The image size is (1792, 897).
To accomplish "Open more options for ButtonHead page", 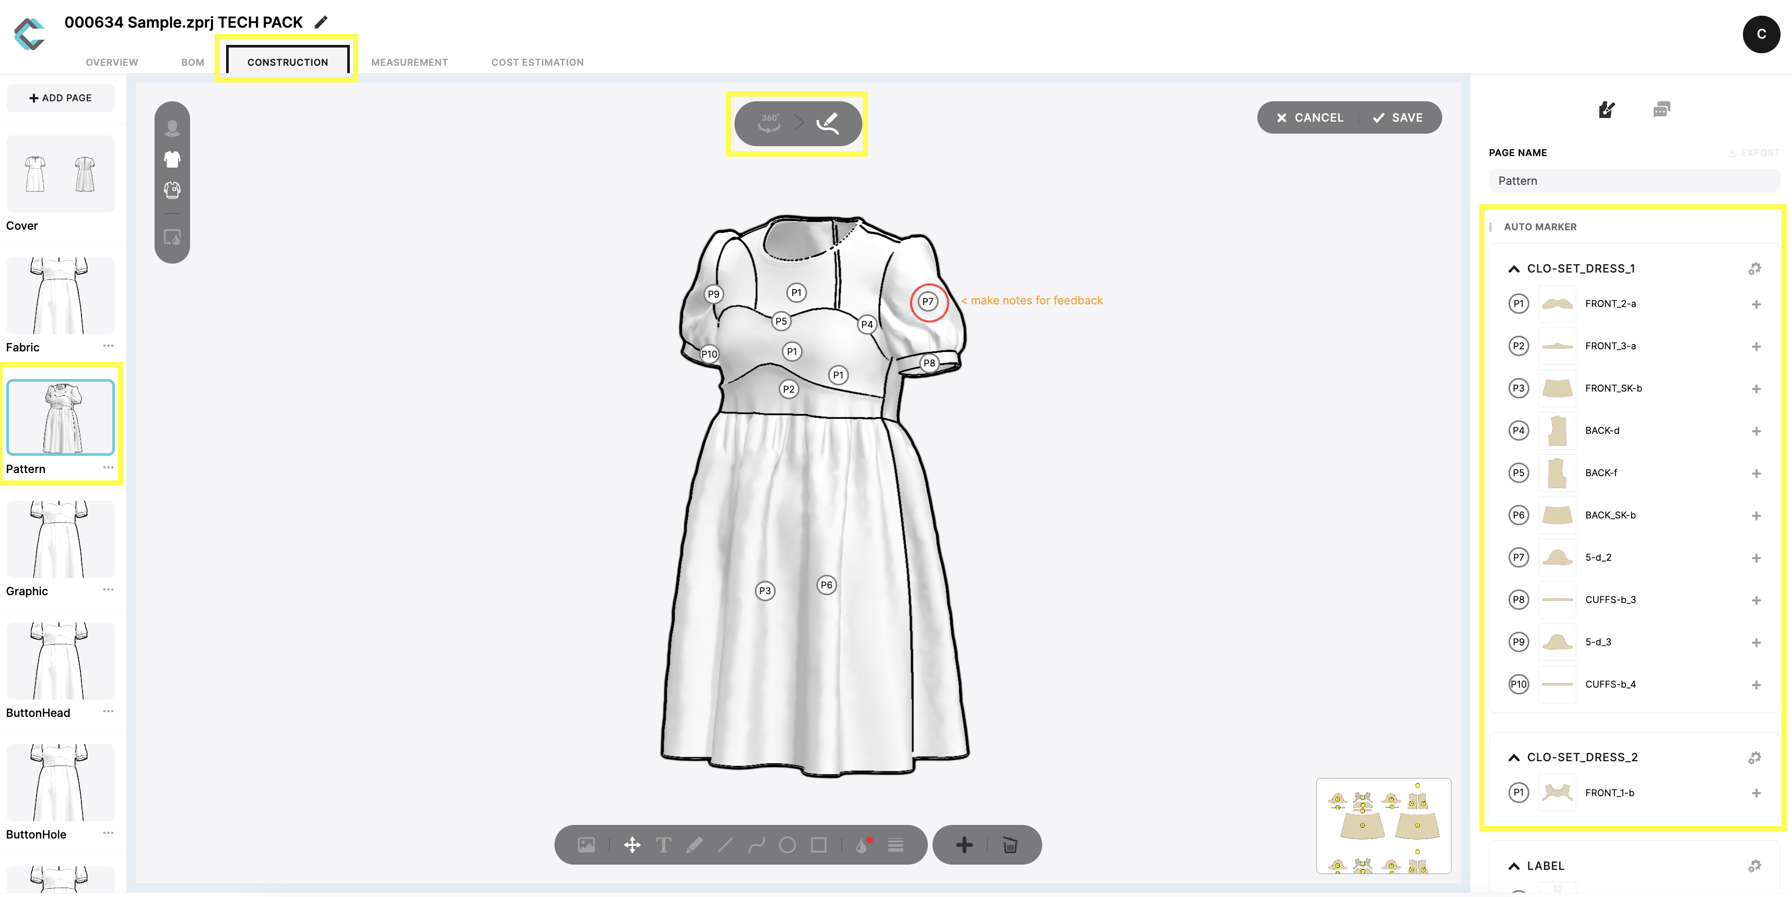I will click(x=108, y=711).
